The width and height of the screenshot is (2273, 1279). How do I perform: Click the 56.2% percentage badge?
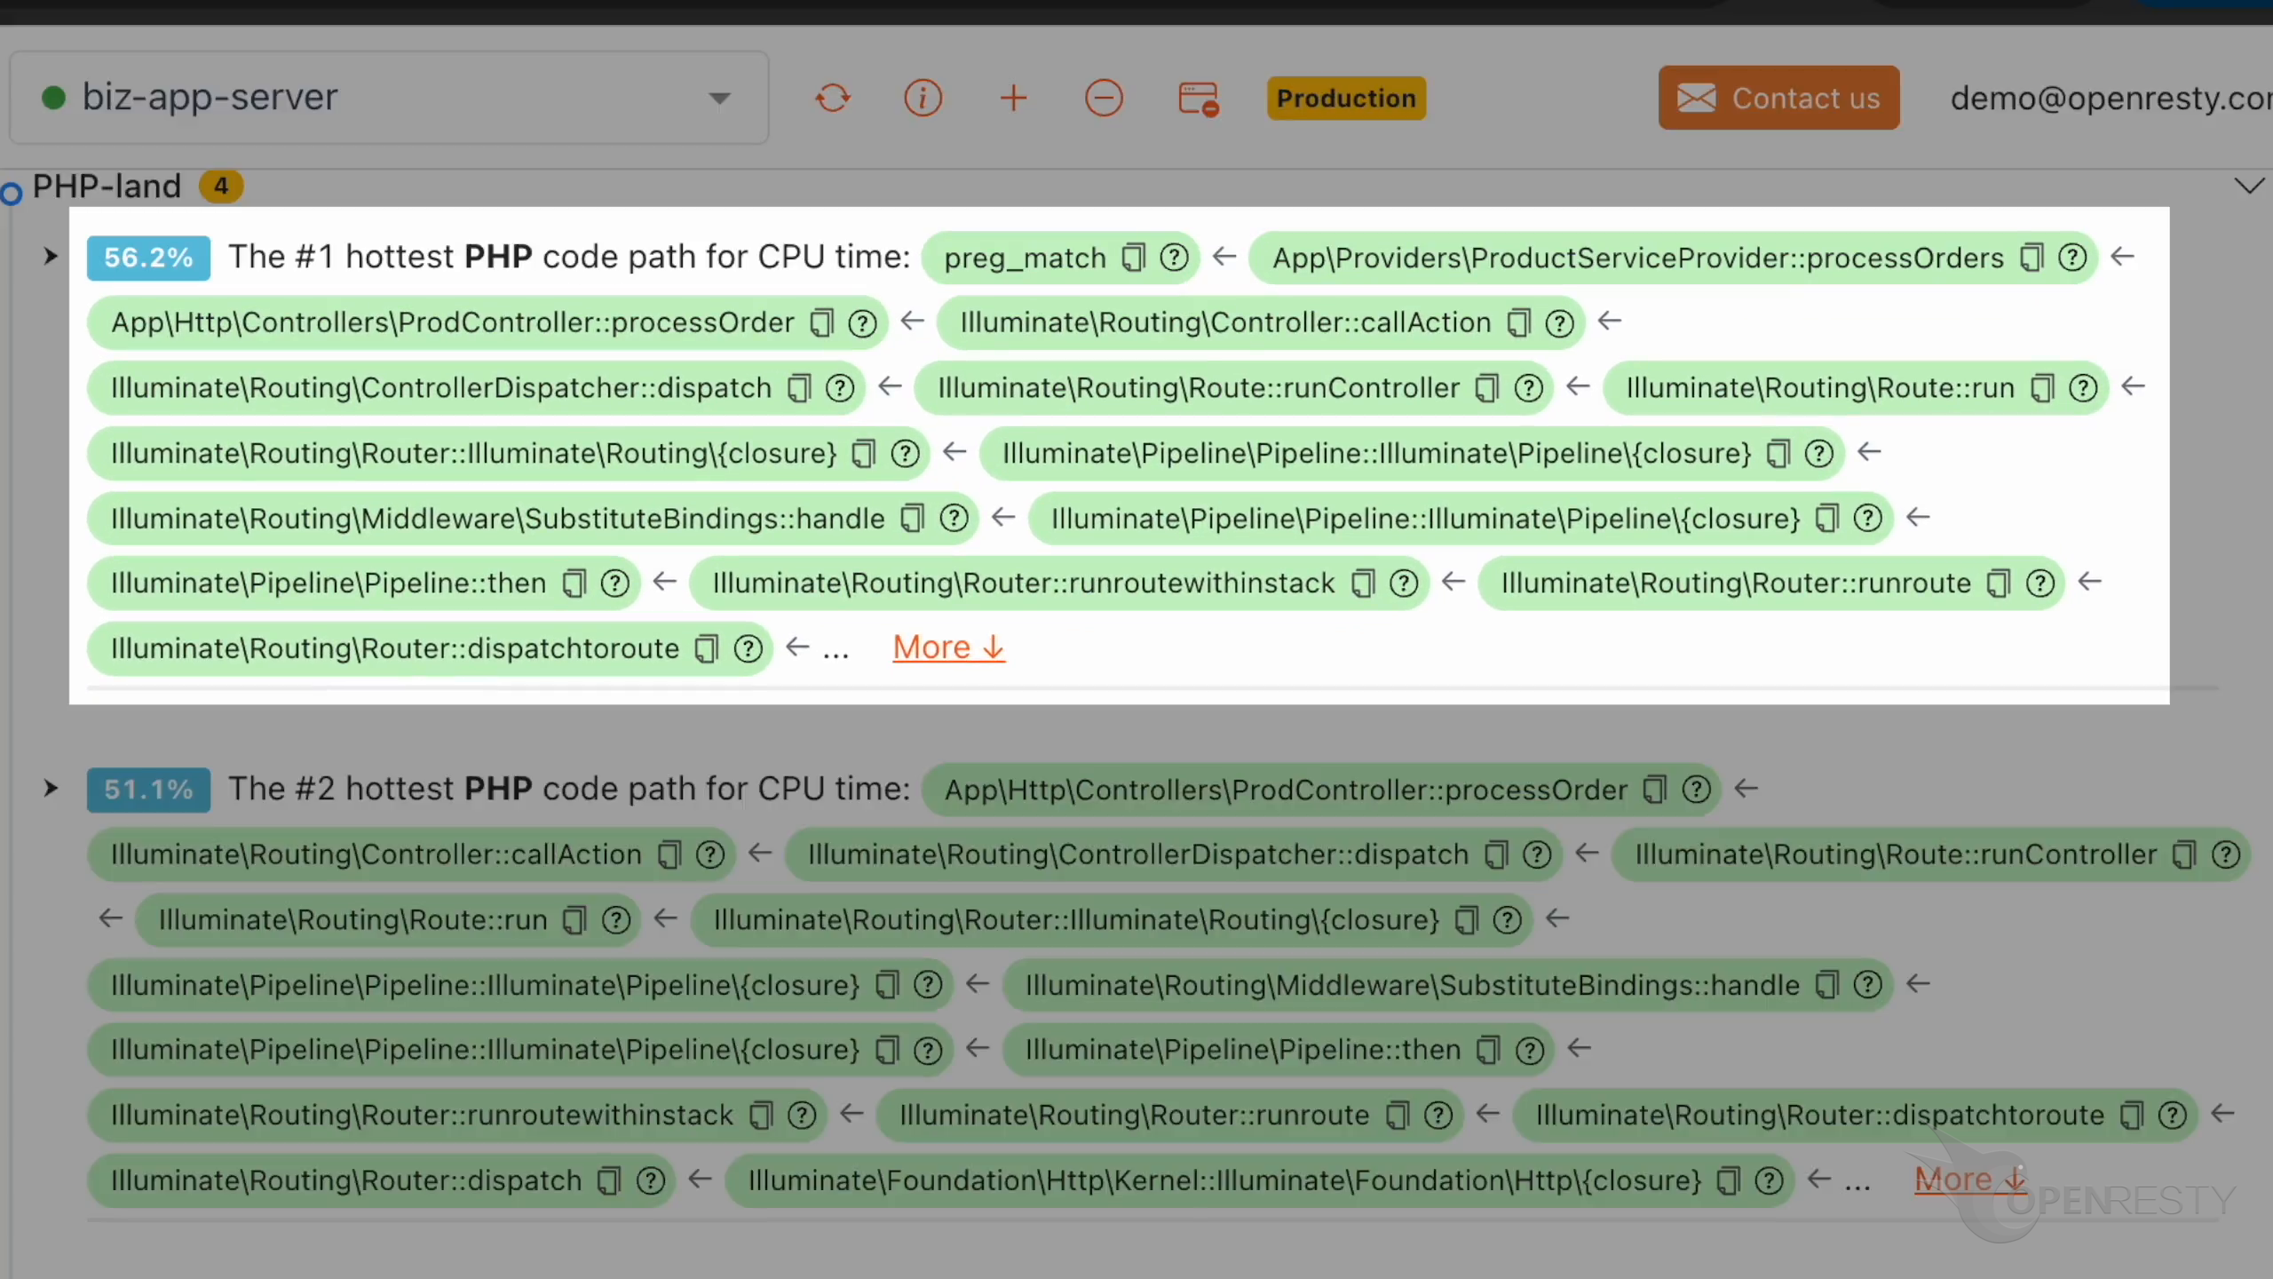click(148, 258)
